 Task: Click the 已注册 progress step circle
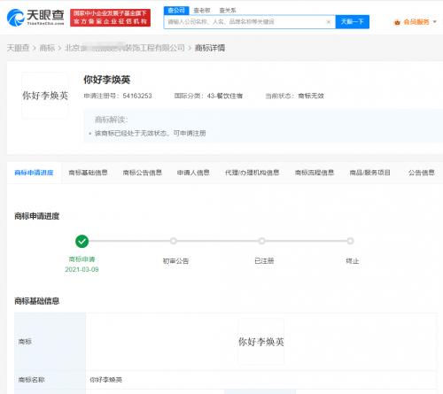(x=261, y=241)
